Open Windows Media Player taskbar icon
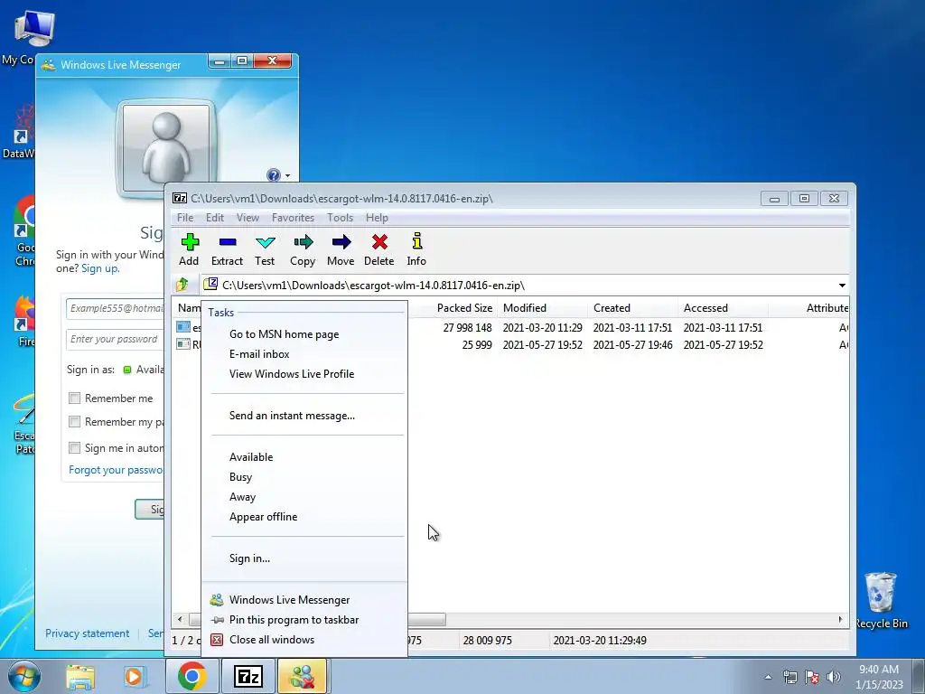Viewport: 925px width, 694px height. click(135, 677)
